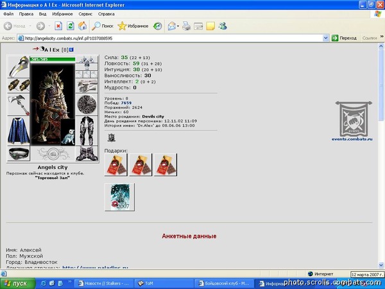Refresh the page with green arrows icon
The width and height of the screenshot is (385, 289).
[71, 26]
